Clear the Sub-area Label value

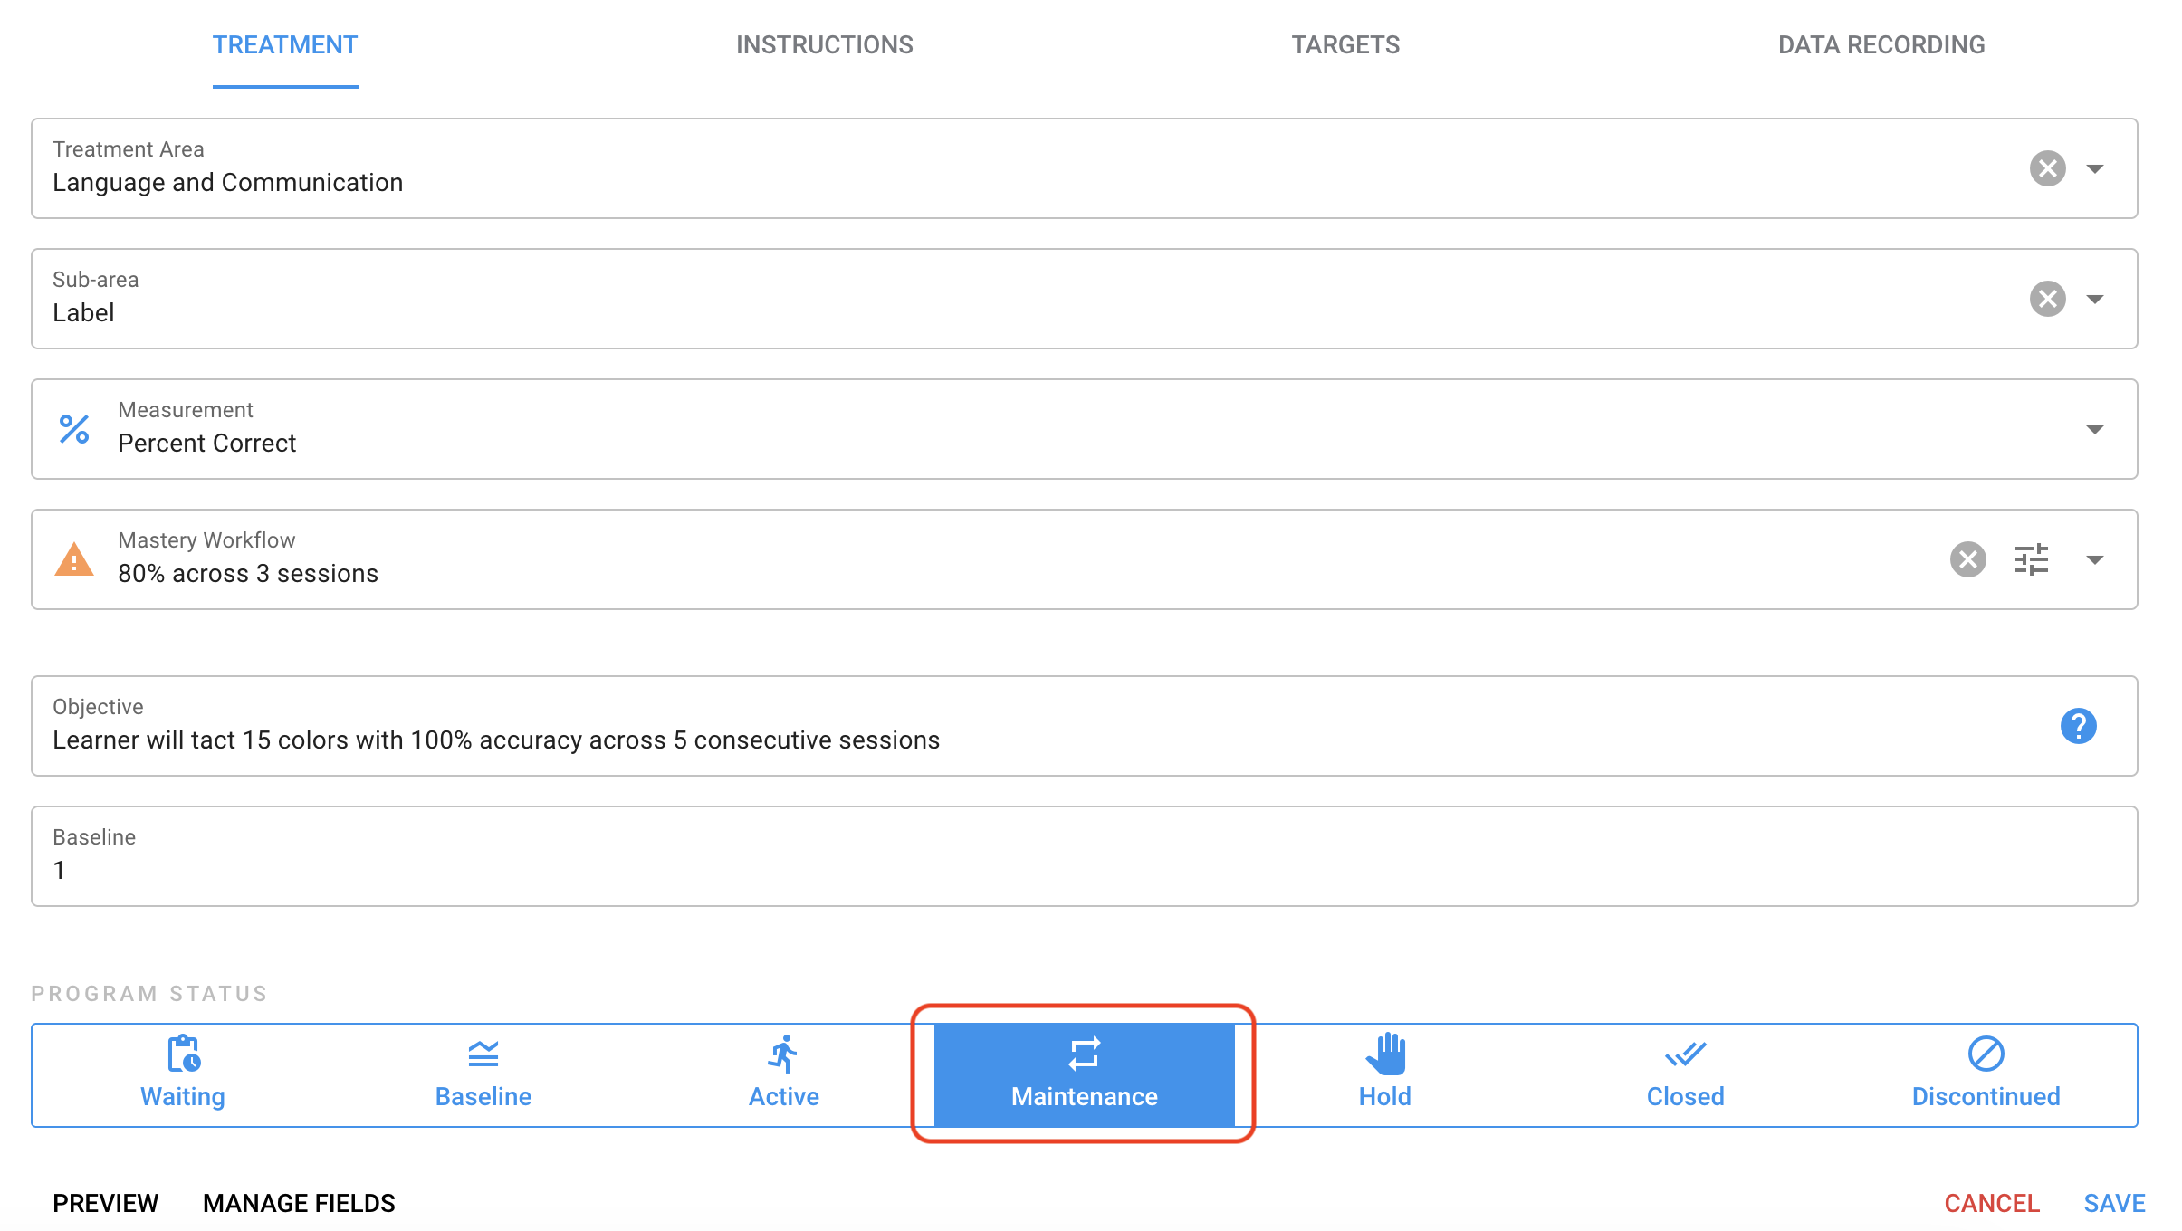[2047, 299]
